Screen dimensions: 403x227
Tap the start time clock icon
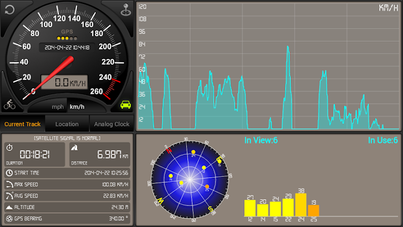click(x=9, y=173)
